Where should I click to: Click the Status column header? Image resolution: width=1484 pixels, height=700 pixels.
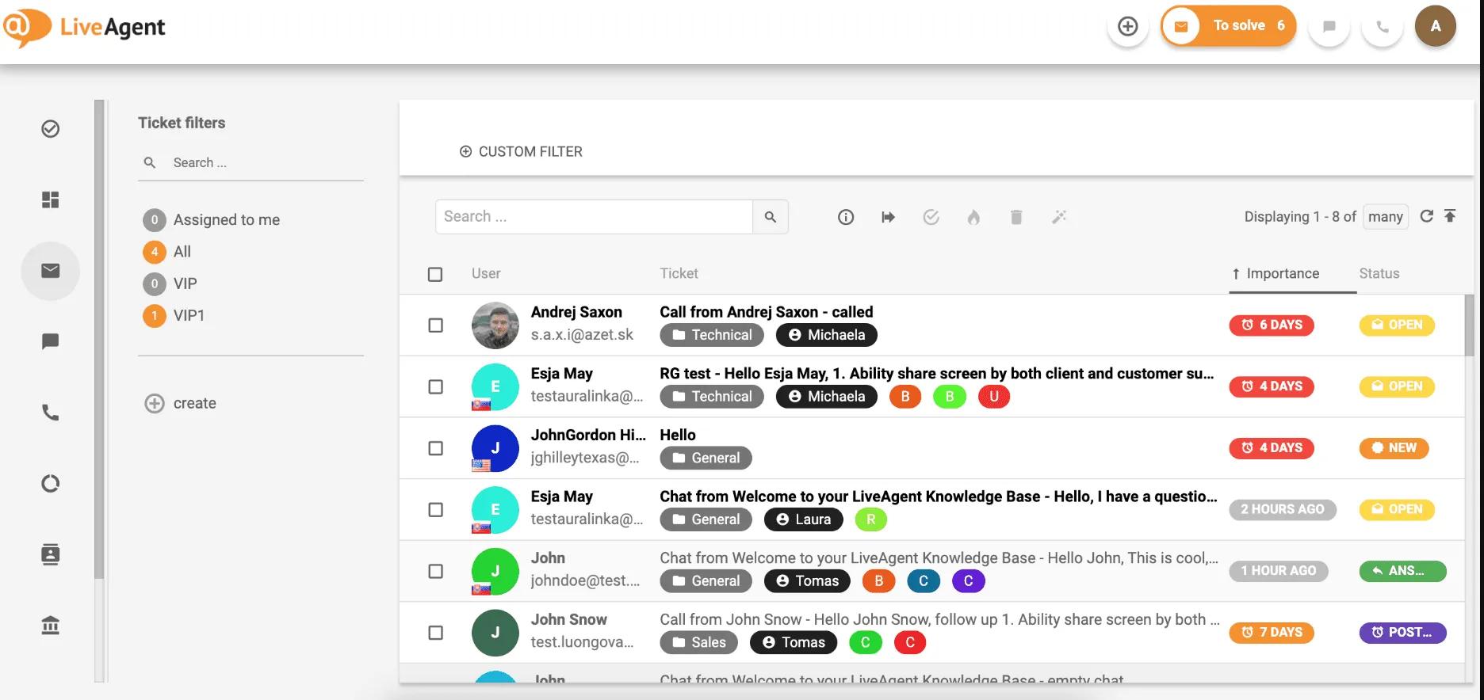click(x=1379, y=273)
